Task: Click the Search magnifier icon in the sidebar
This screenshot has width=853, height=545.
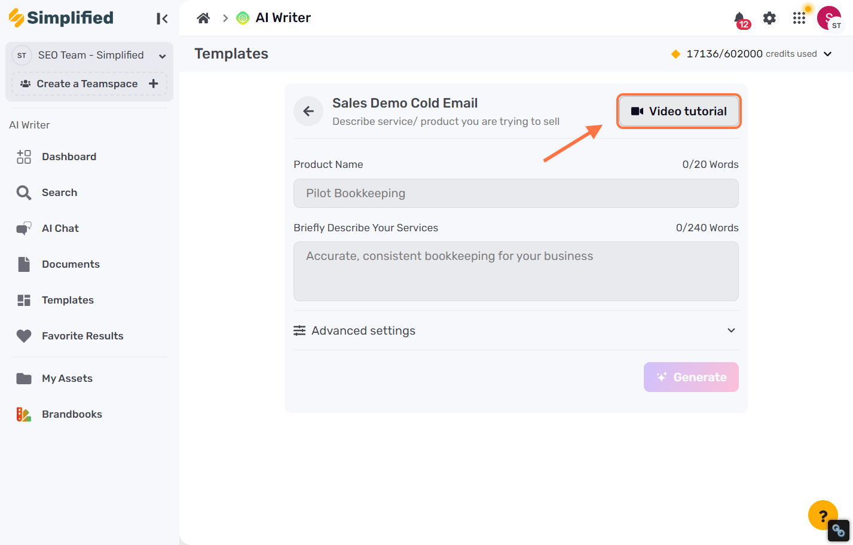Action: click(24, 192)
